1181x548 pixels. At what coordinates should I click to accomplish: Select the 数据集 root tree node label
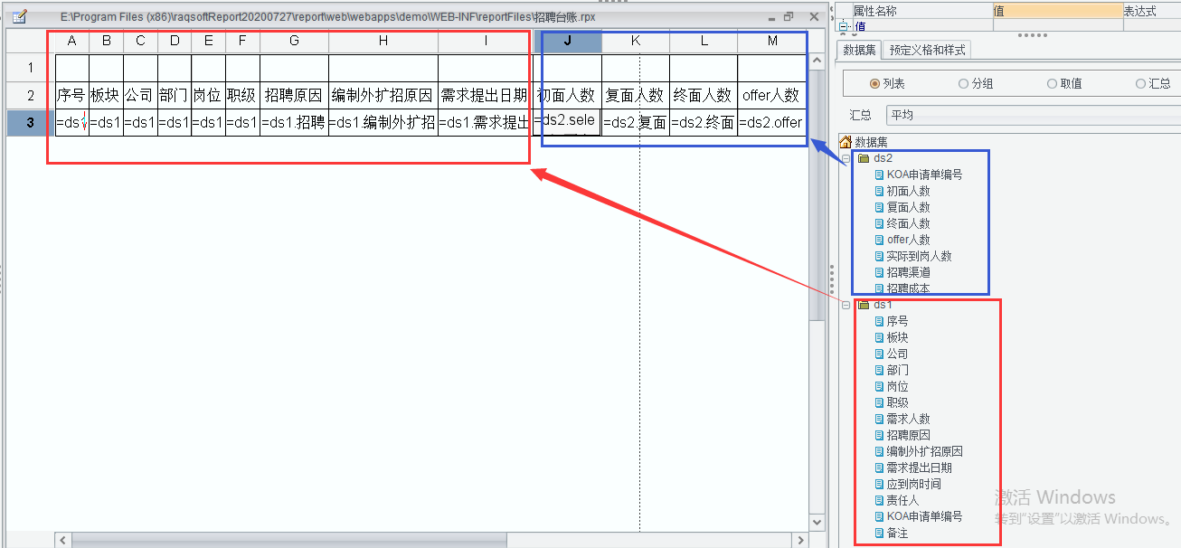tap(871, 142)
